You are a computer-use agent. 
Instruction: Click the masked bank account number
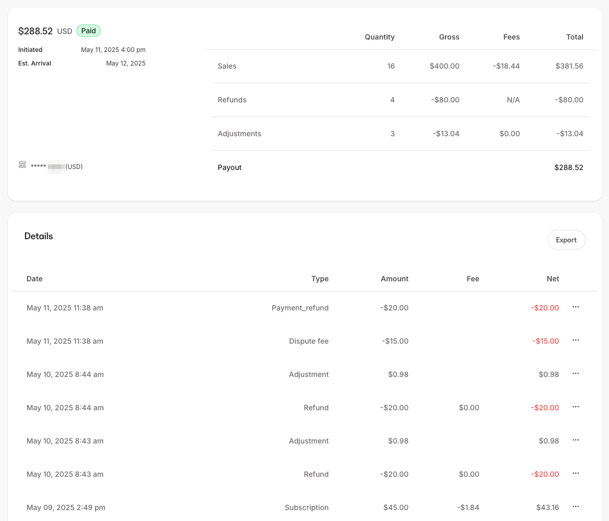pos(55,166)
